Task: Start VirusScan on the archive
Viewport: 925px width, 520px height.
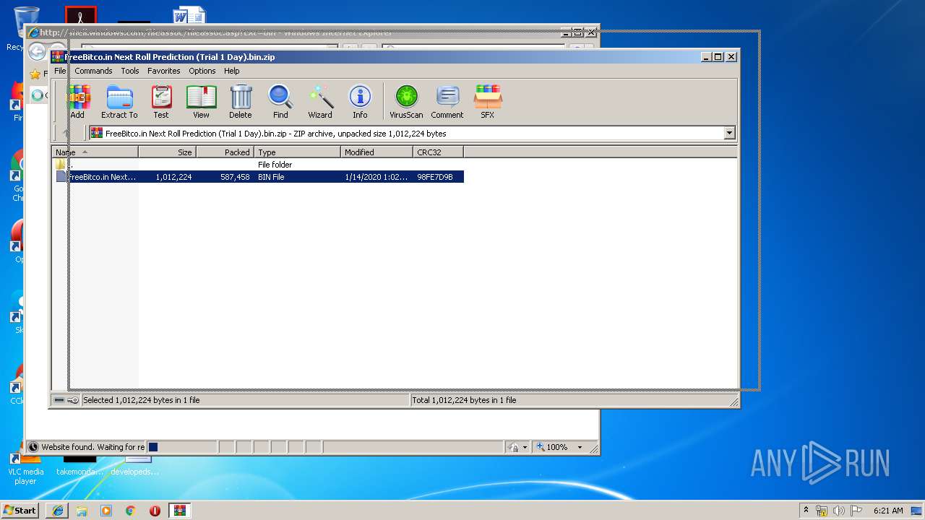Action: coord(406,101)
